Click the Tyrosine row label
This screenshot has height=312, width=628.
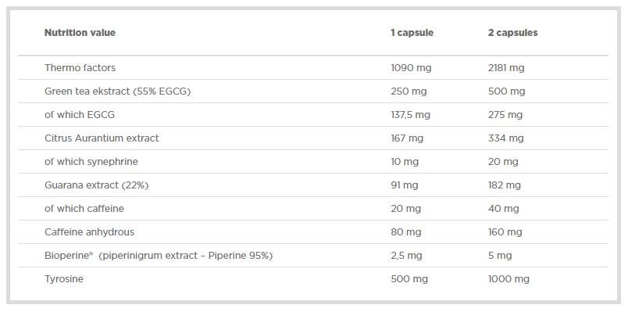tap(64, 279)
